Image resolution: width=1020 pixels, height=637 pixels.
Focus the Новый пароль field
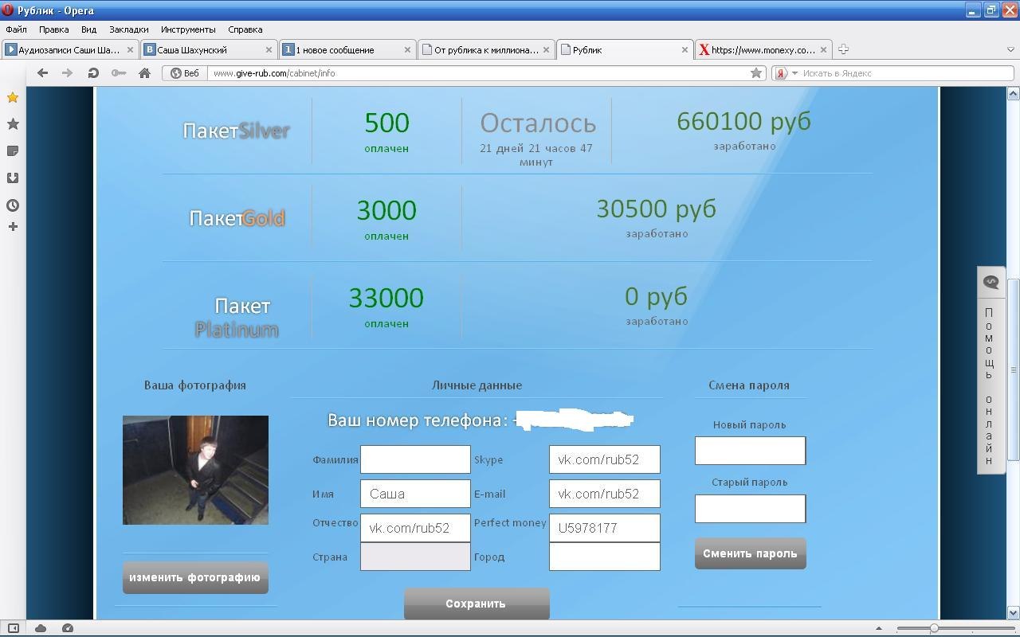(x=750, y=451)
